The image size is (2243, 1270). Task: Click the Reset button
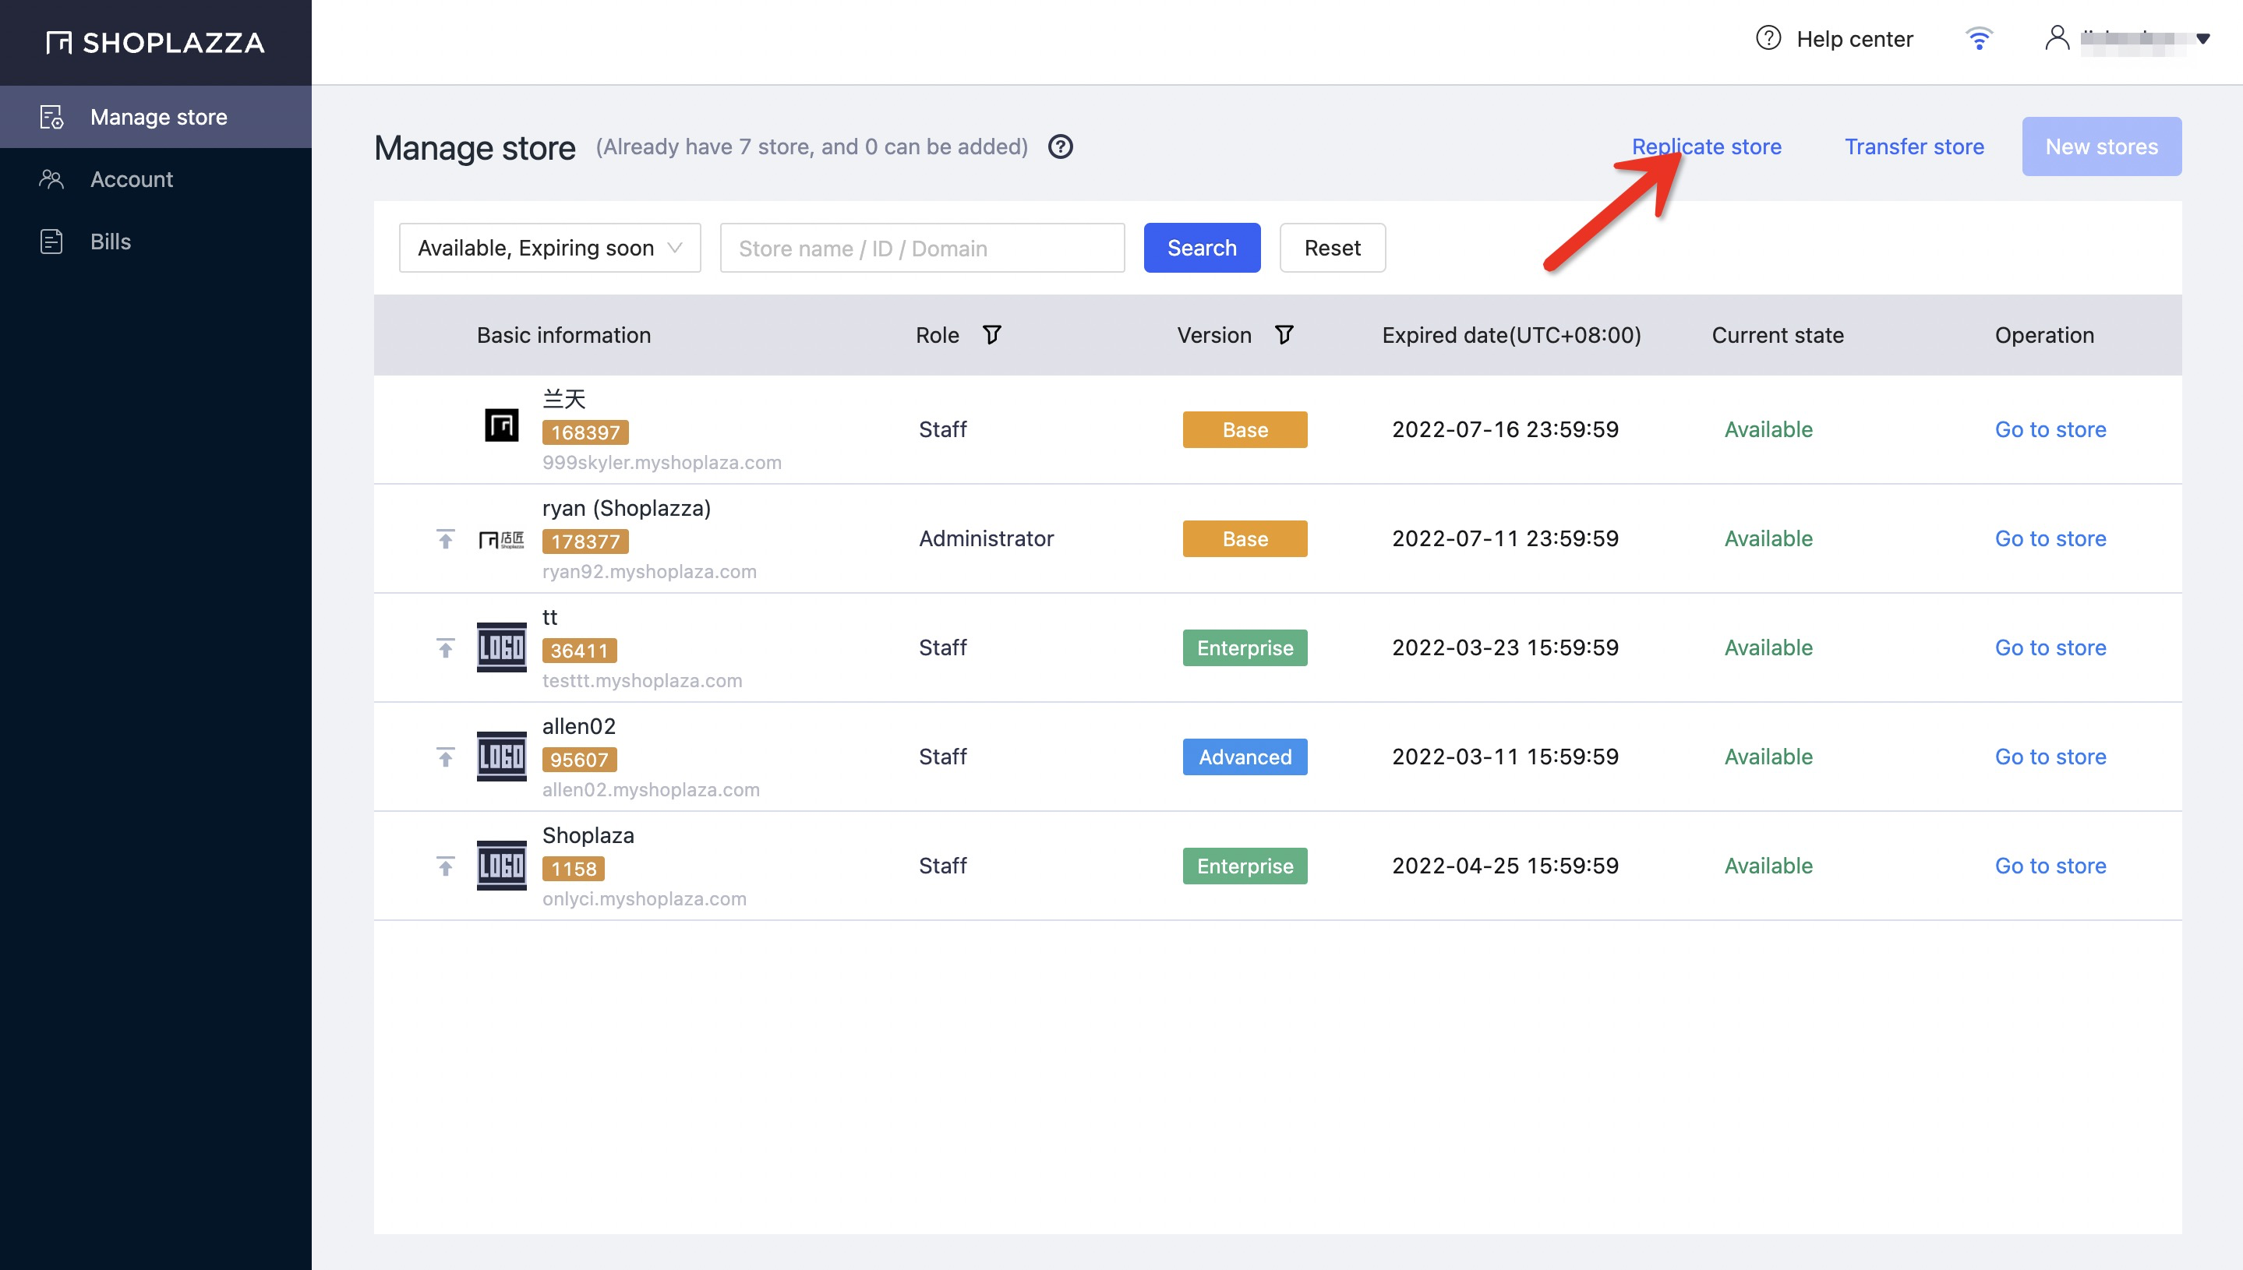1332,249
